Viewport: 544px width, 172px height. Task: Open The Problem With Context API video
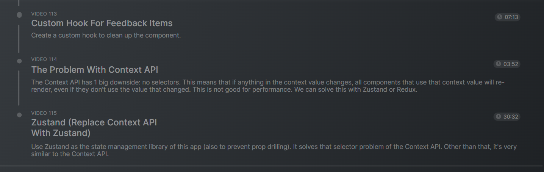pyautogui.click(x=94, y=70)
